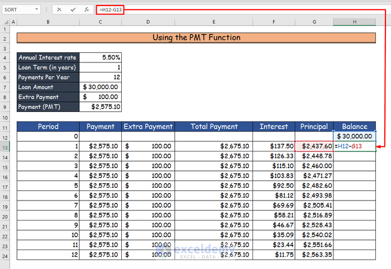Select the Total Payment column heading cell
This screenshot has height=269, width=391.
point(214,126)
